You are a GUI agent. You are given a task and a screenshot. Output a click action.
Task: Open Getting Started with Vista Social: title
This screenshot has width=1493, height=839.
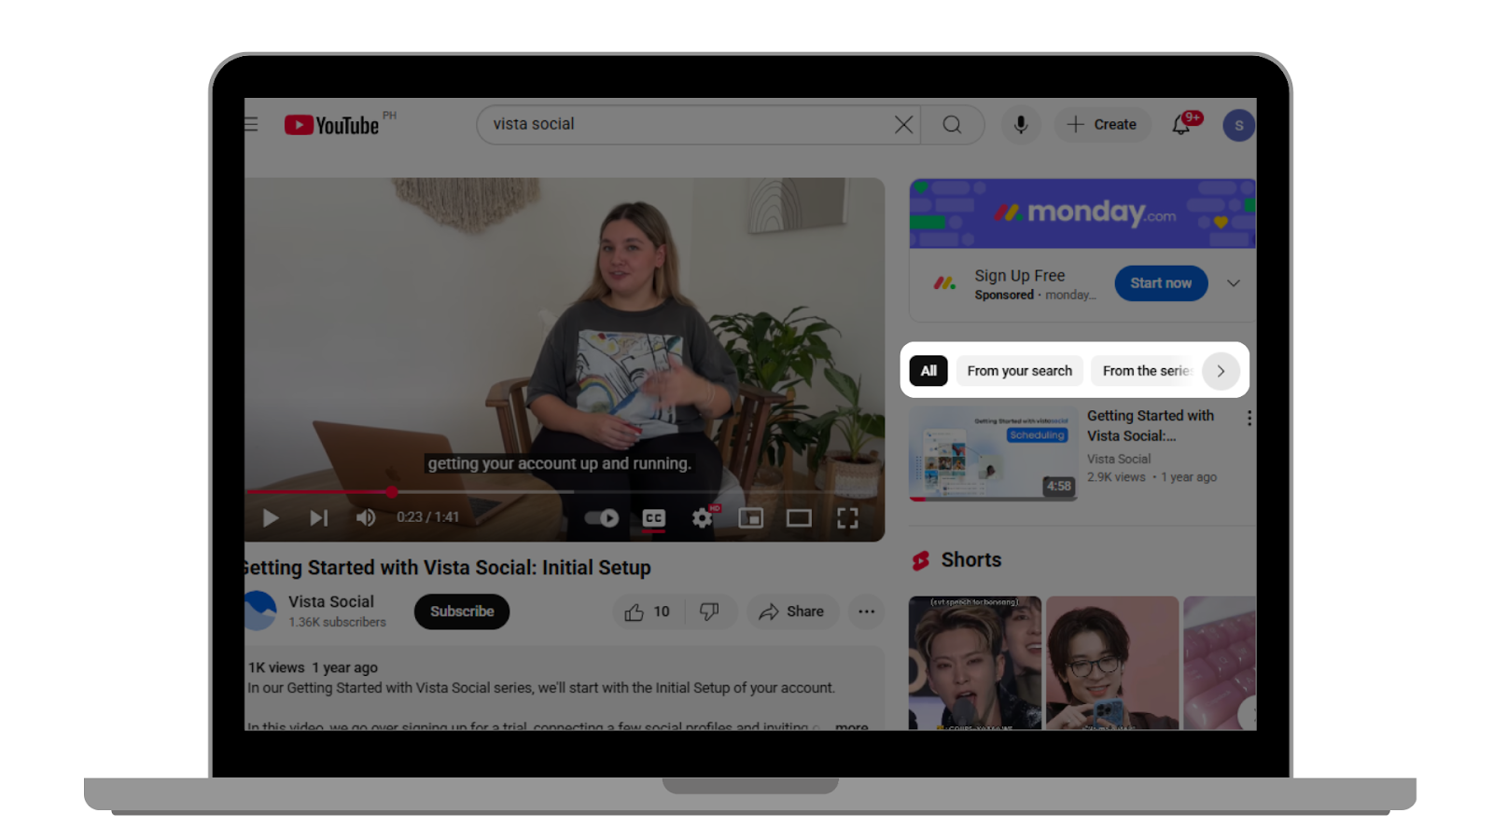1151,425
